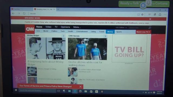173x97 pixels.
Task: Go to the Health section
Action: point(70,31)
